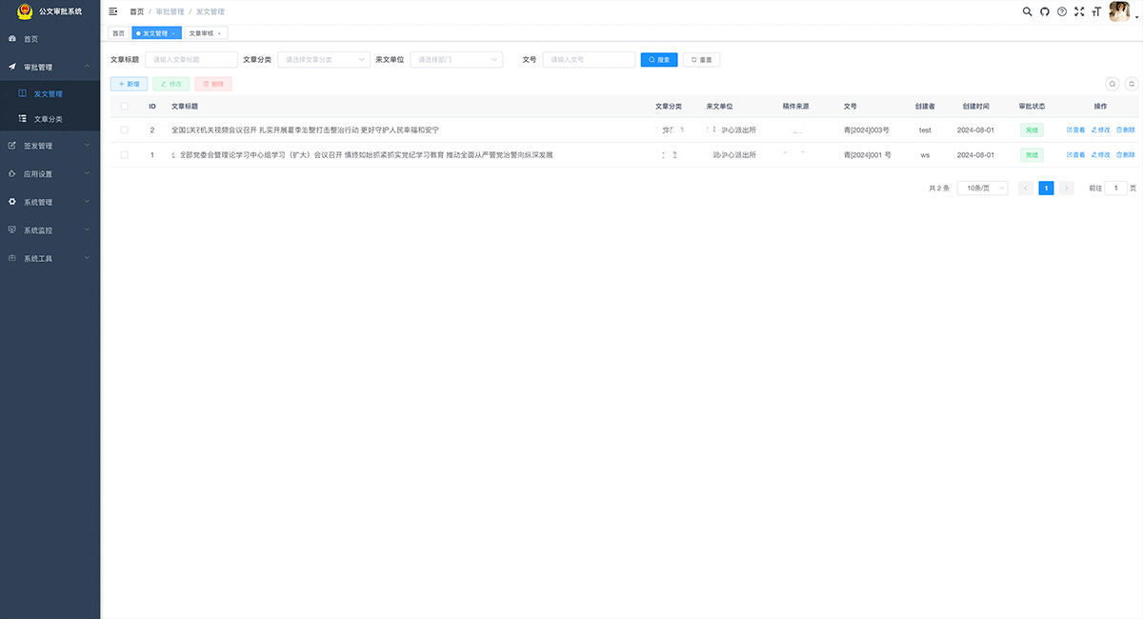This screenshot has height=619, width=1143.
Task: Switch to the 文章审核 tab
Action: tap(202, 33)
